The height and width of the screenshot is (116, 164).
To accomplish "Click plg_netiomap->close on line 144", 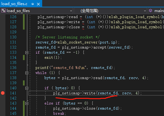I will tap(74, 108).
